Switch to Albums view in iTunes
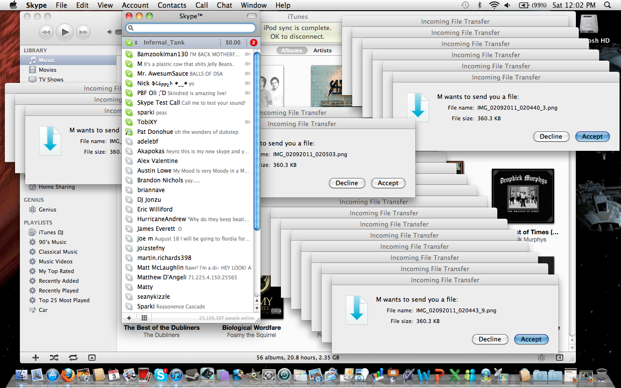Image resolution: width=621 pixels, height=388 pixels. coord(292,50)
